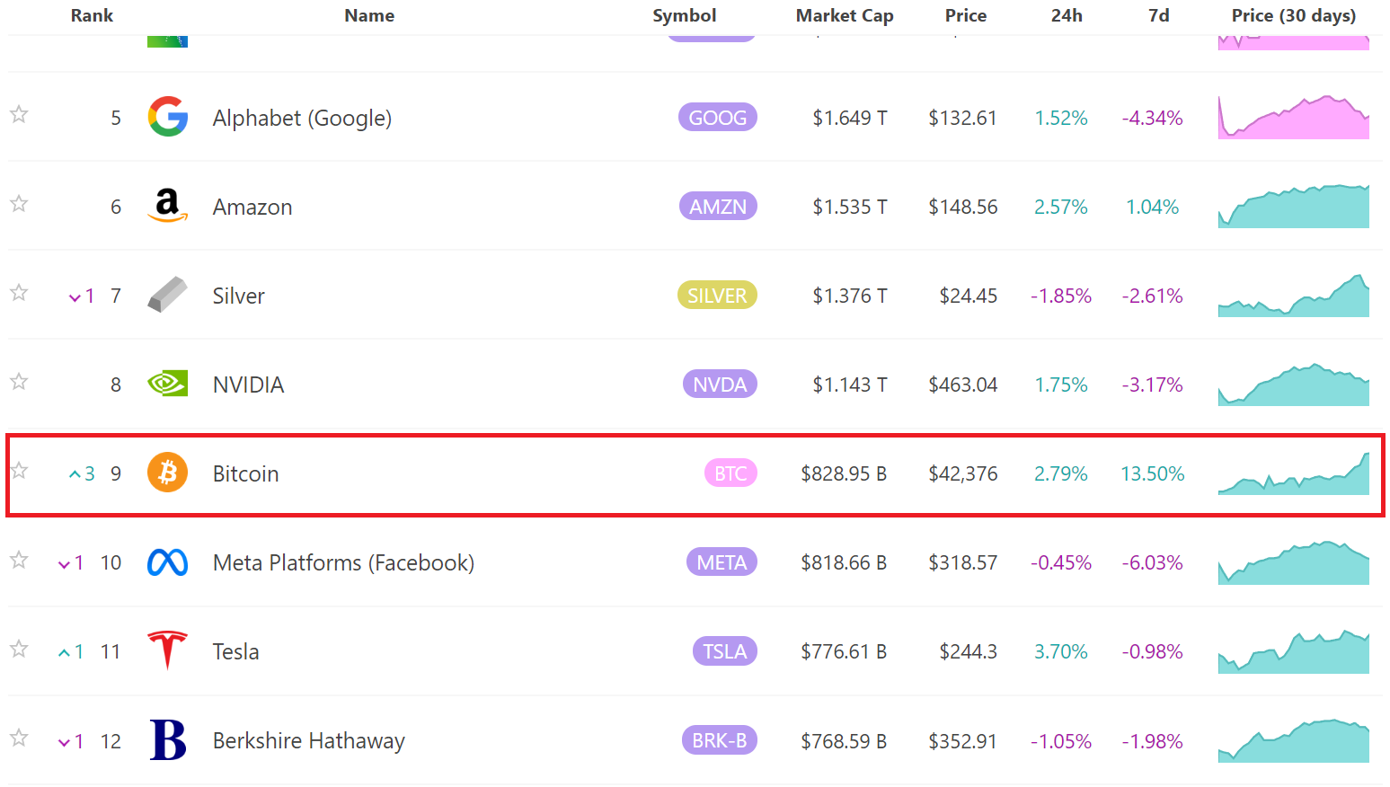Click Bitcoin's market cap $828.95 B
The width and height of the screenshot is (1390, 787).
(x=844, y=473)
